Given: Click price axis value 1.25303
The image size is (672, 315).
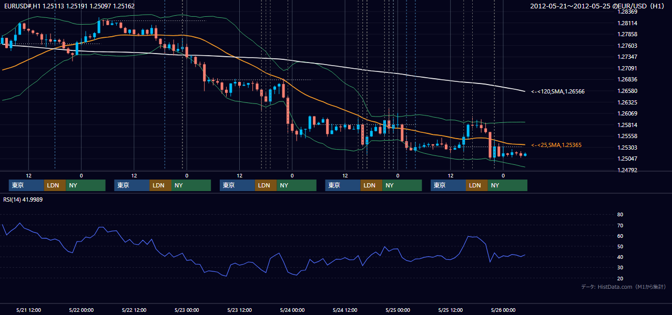Looking at the screenshot, I should tap(627, 148).
